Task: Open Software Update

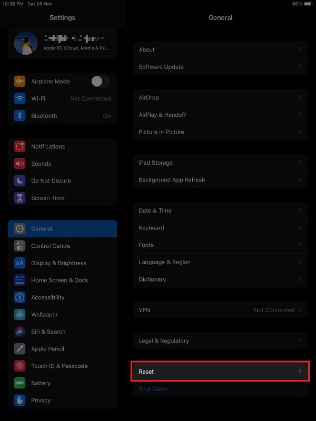Action: 220,67
